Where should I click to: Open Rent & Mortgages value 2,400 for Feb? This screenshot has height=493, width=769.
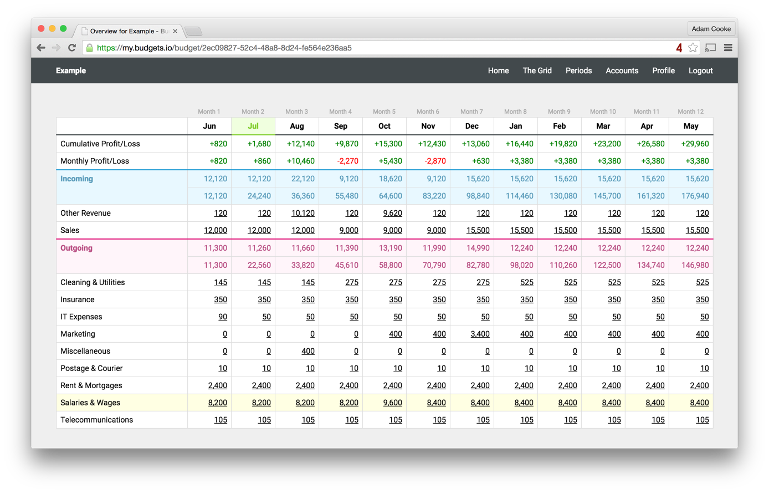(x=568, y=385)
